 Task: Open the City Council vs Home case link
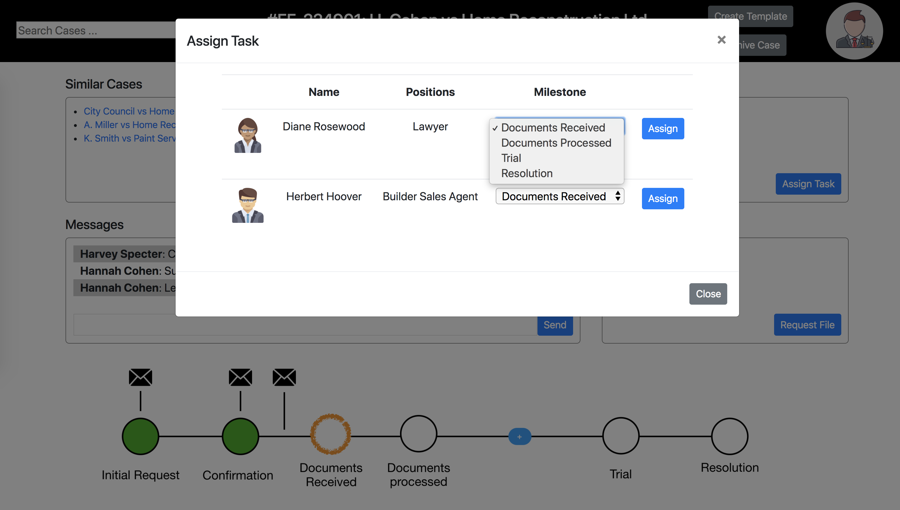tap(129, 111)
